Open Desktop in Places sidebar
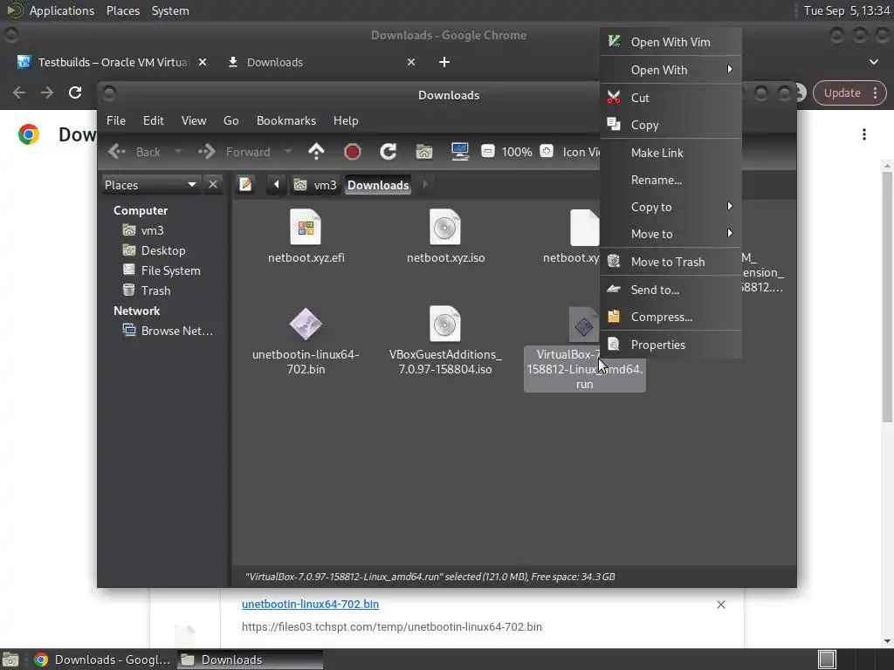The height and width of the screenshot is (670, 894). pyautogui.click(x=154, y=250)
